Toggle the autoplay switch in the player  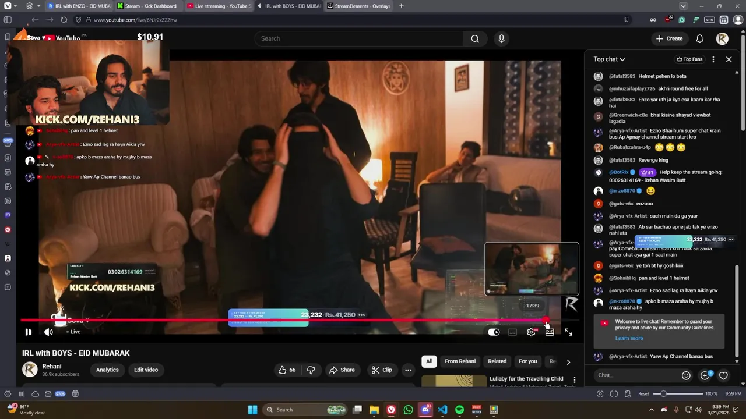(x=494, y=332)
